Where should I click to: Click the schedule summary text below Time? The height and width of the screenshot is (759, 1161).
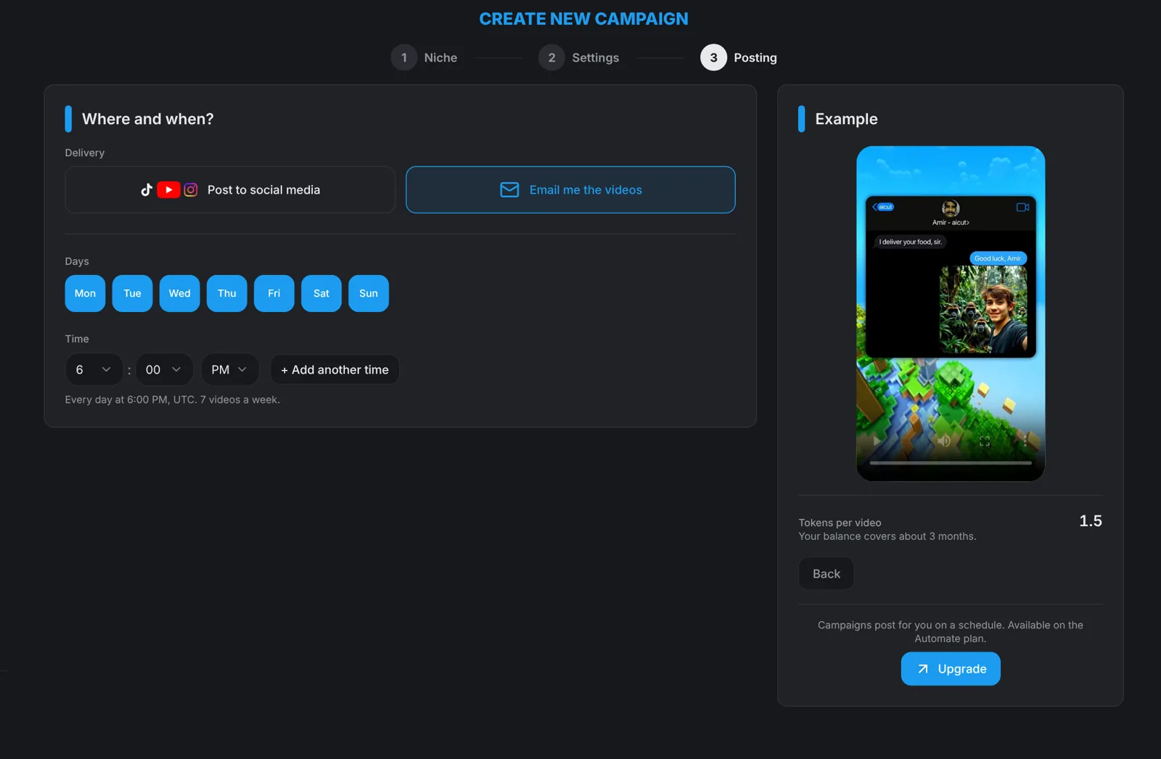[172, 400]
